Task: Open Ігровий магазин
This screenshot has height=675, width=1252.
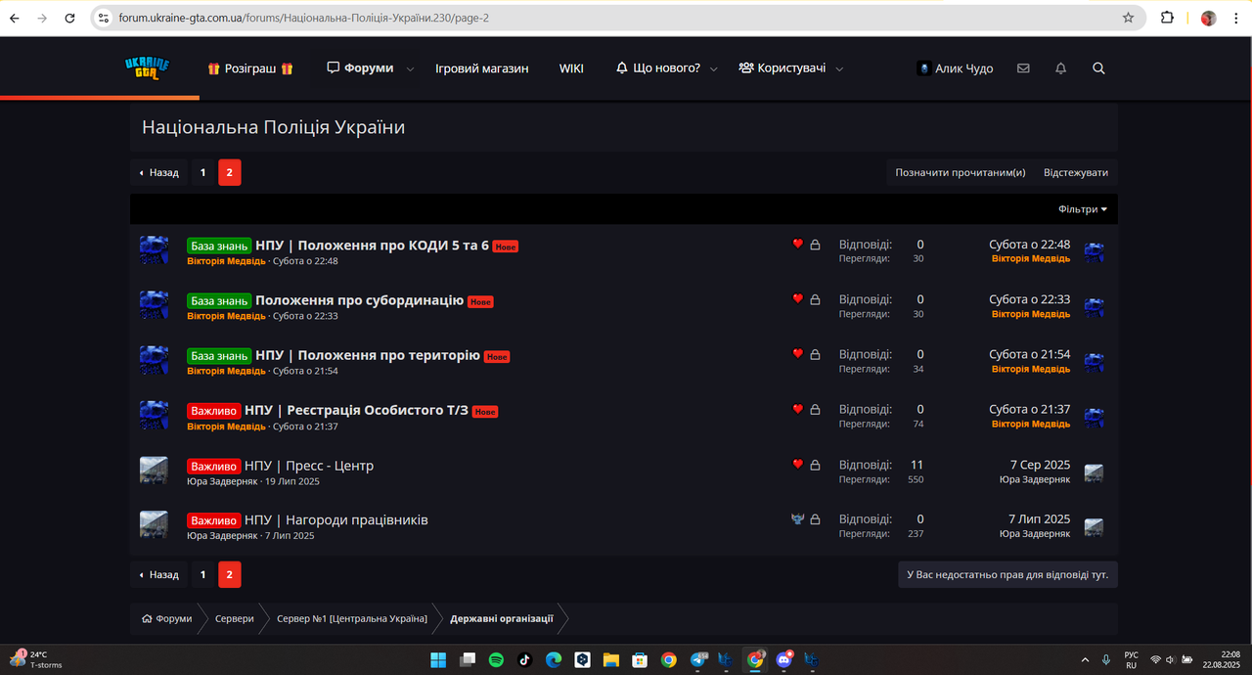Action: pyautogui.click(x=482, y=68)
